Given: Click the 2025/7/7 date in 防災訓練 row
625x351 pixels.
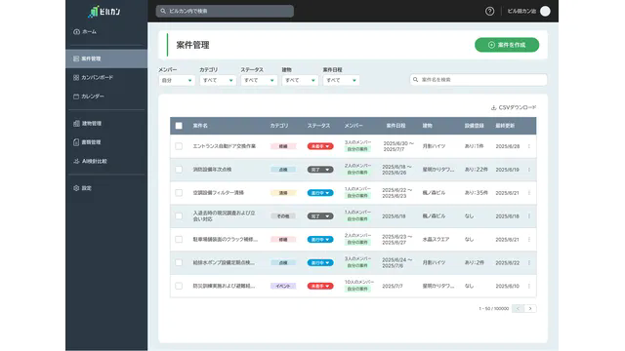Looking at the screenshot, I should tap(394, 286).
